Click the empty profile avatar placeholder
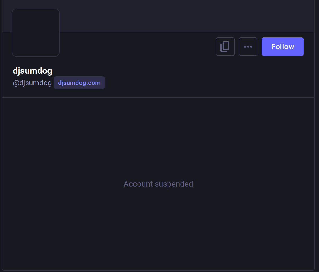This screenshot has width=319, height=272. (36, 33)
